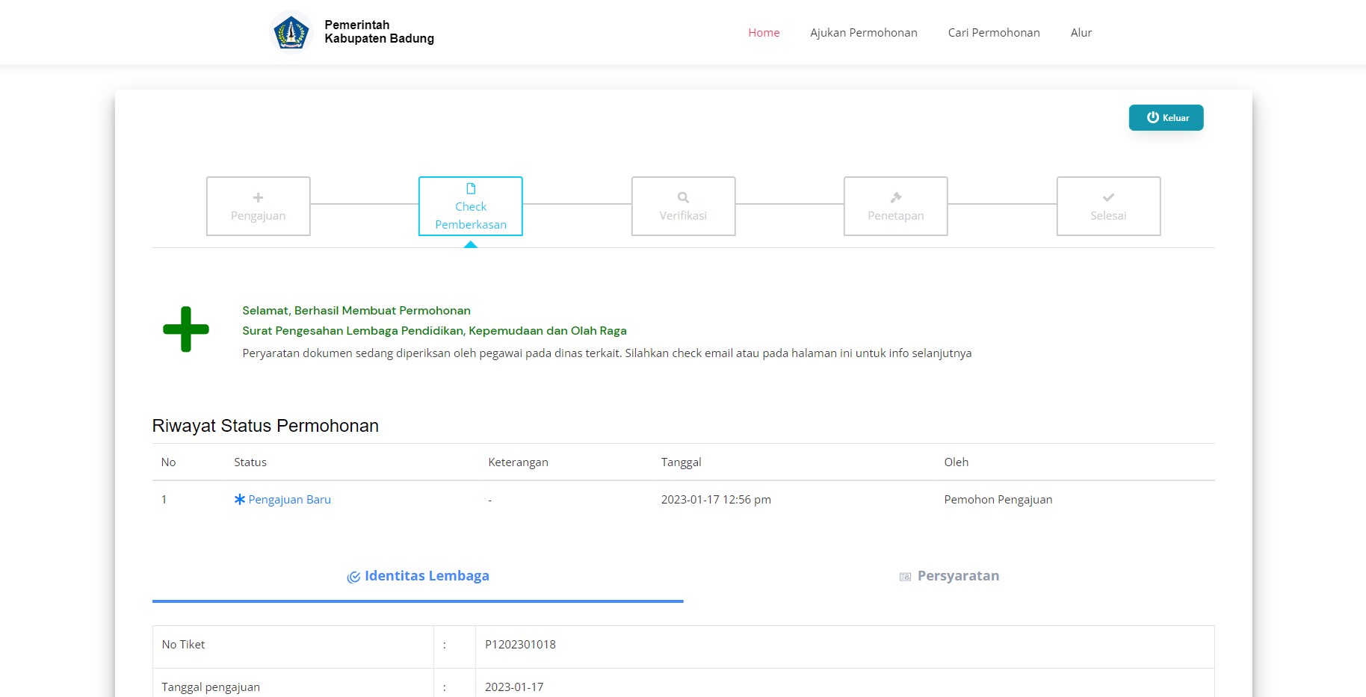This screenshot has height=697, width=1366.
Task: Open Cari Permohonan in navigation
Action: (x=993, y=33)
